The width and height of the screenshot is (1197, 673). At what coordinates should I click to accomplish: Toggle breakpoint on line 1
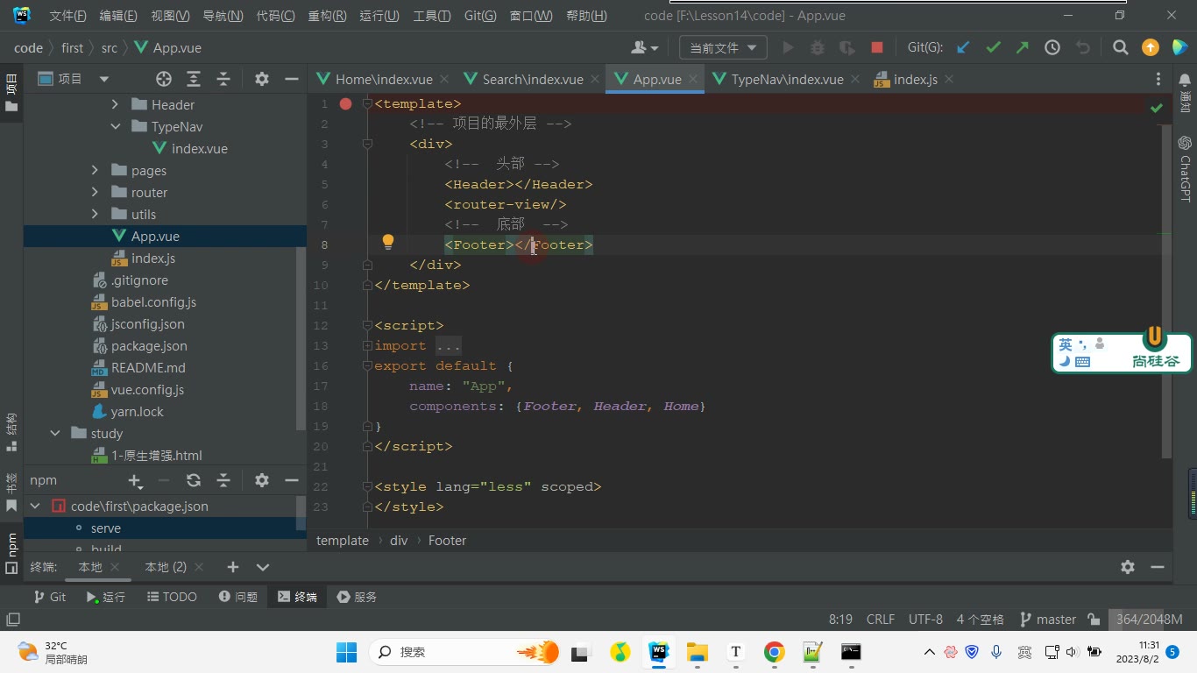click(x=346, y=103)
